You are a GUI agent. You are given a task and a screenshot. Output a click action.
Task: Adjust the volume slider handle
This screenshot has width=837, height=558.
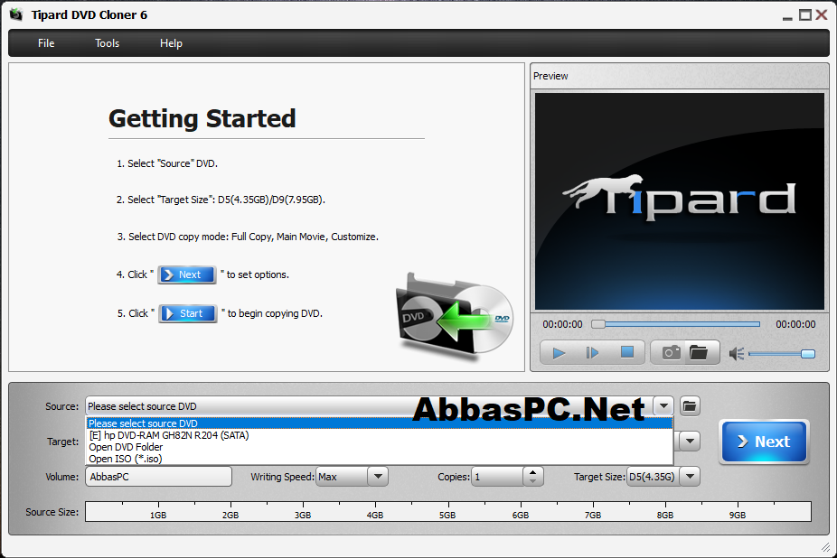808,354
